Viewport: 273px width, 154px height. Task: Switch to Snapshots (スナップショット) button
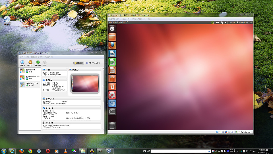coord(93,63)
